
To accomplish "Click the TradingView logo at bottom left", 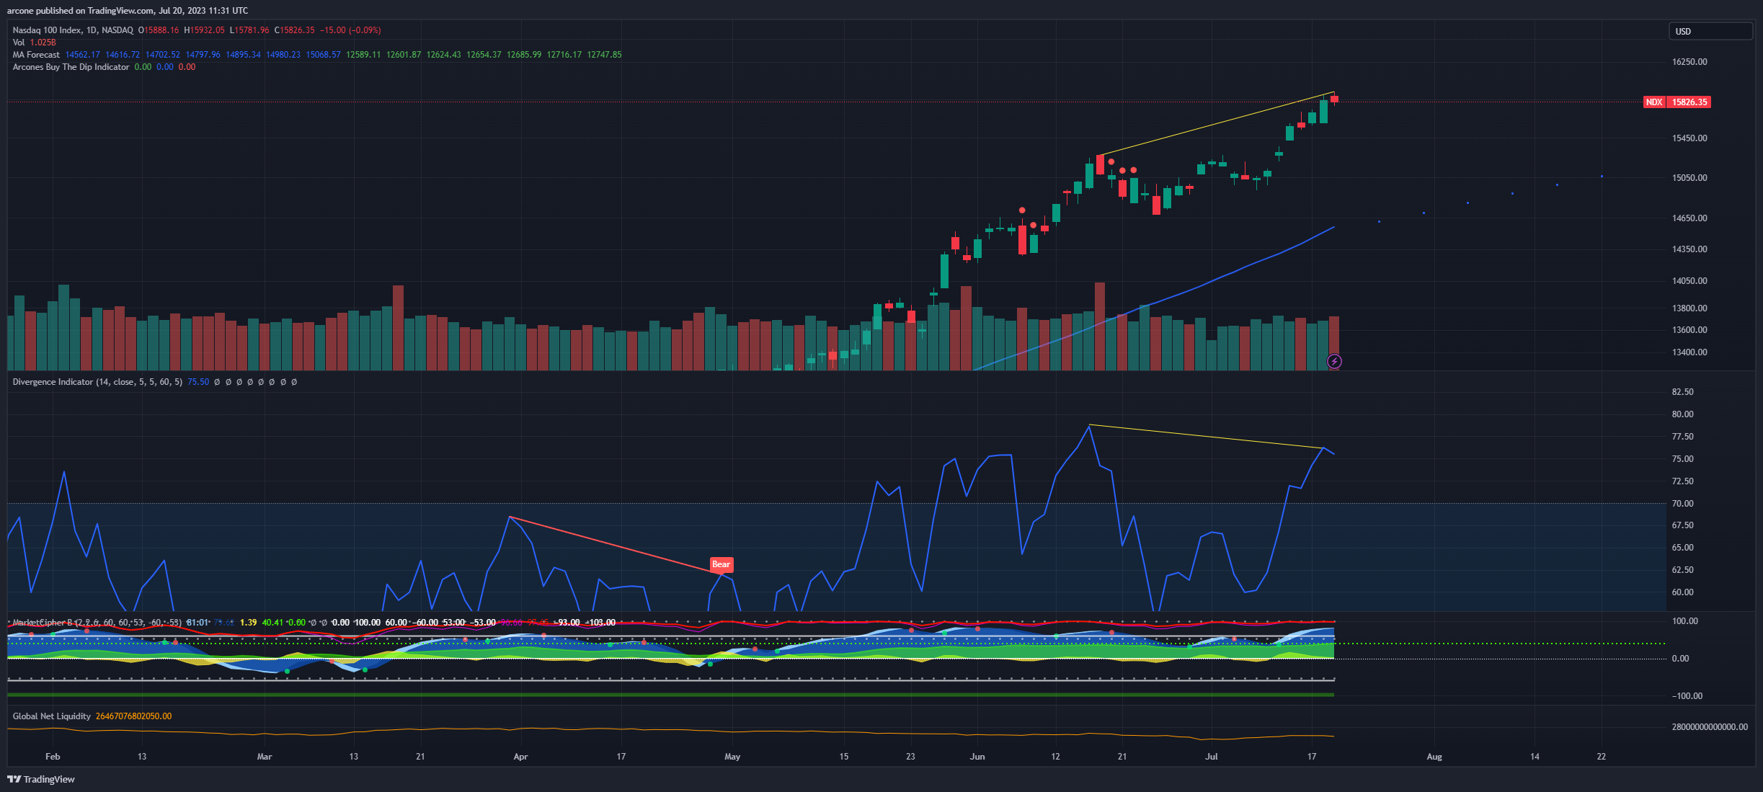I will pyautogui.click(x=41, y=779).
